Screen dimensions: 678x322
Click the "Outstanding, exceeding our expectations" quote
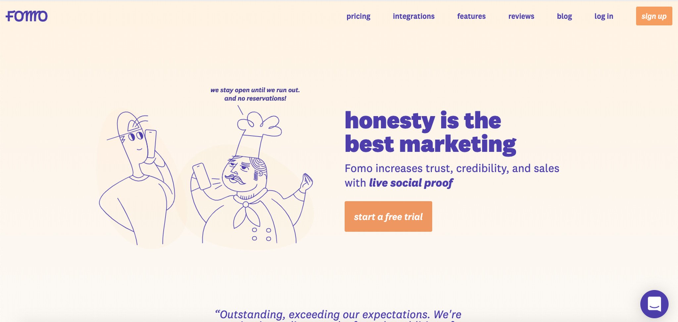[338, 314]
